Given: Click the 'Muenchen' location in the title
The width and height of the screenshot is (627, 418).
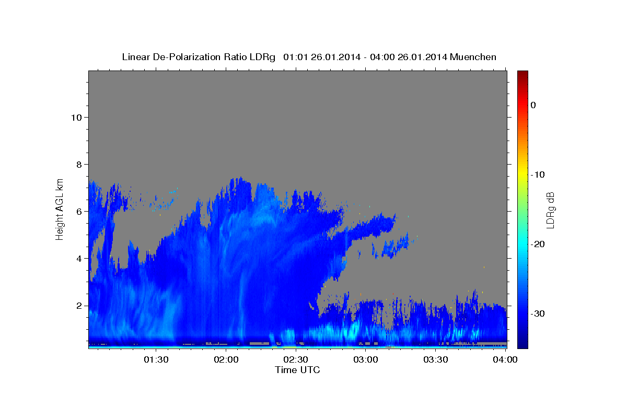Looking at the screenshot, I should click(x=474, y=57).
